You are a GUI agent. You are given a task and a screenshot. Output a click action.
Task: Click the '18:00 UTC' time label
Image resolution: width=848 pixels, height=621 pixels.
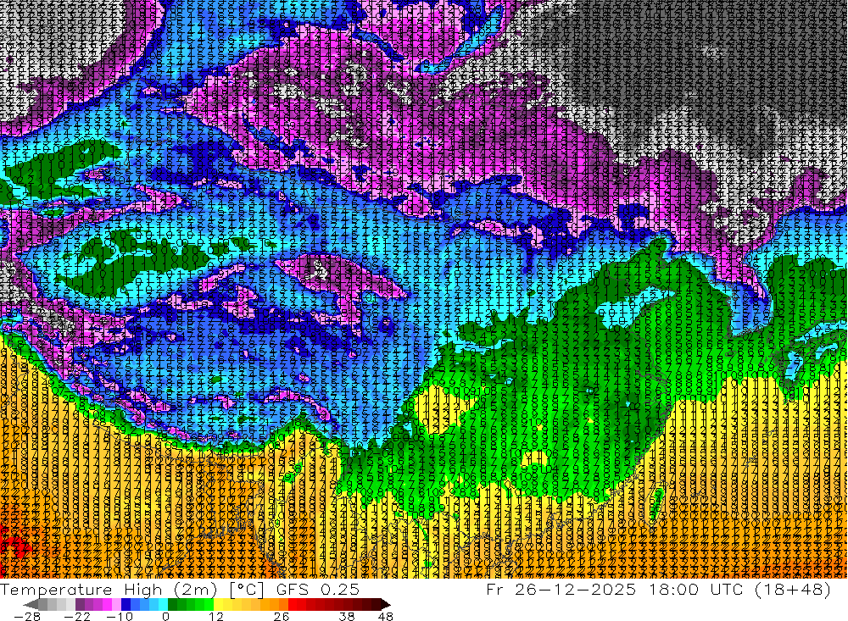click(x=696, y=590)
